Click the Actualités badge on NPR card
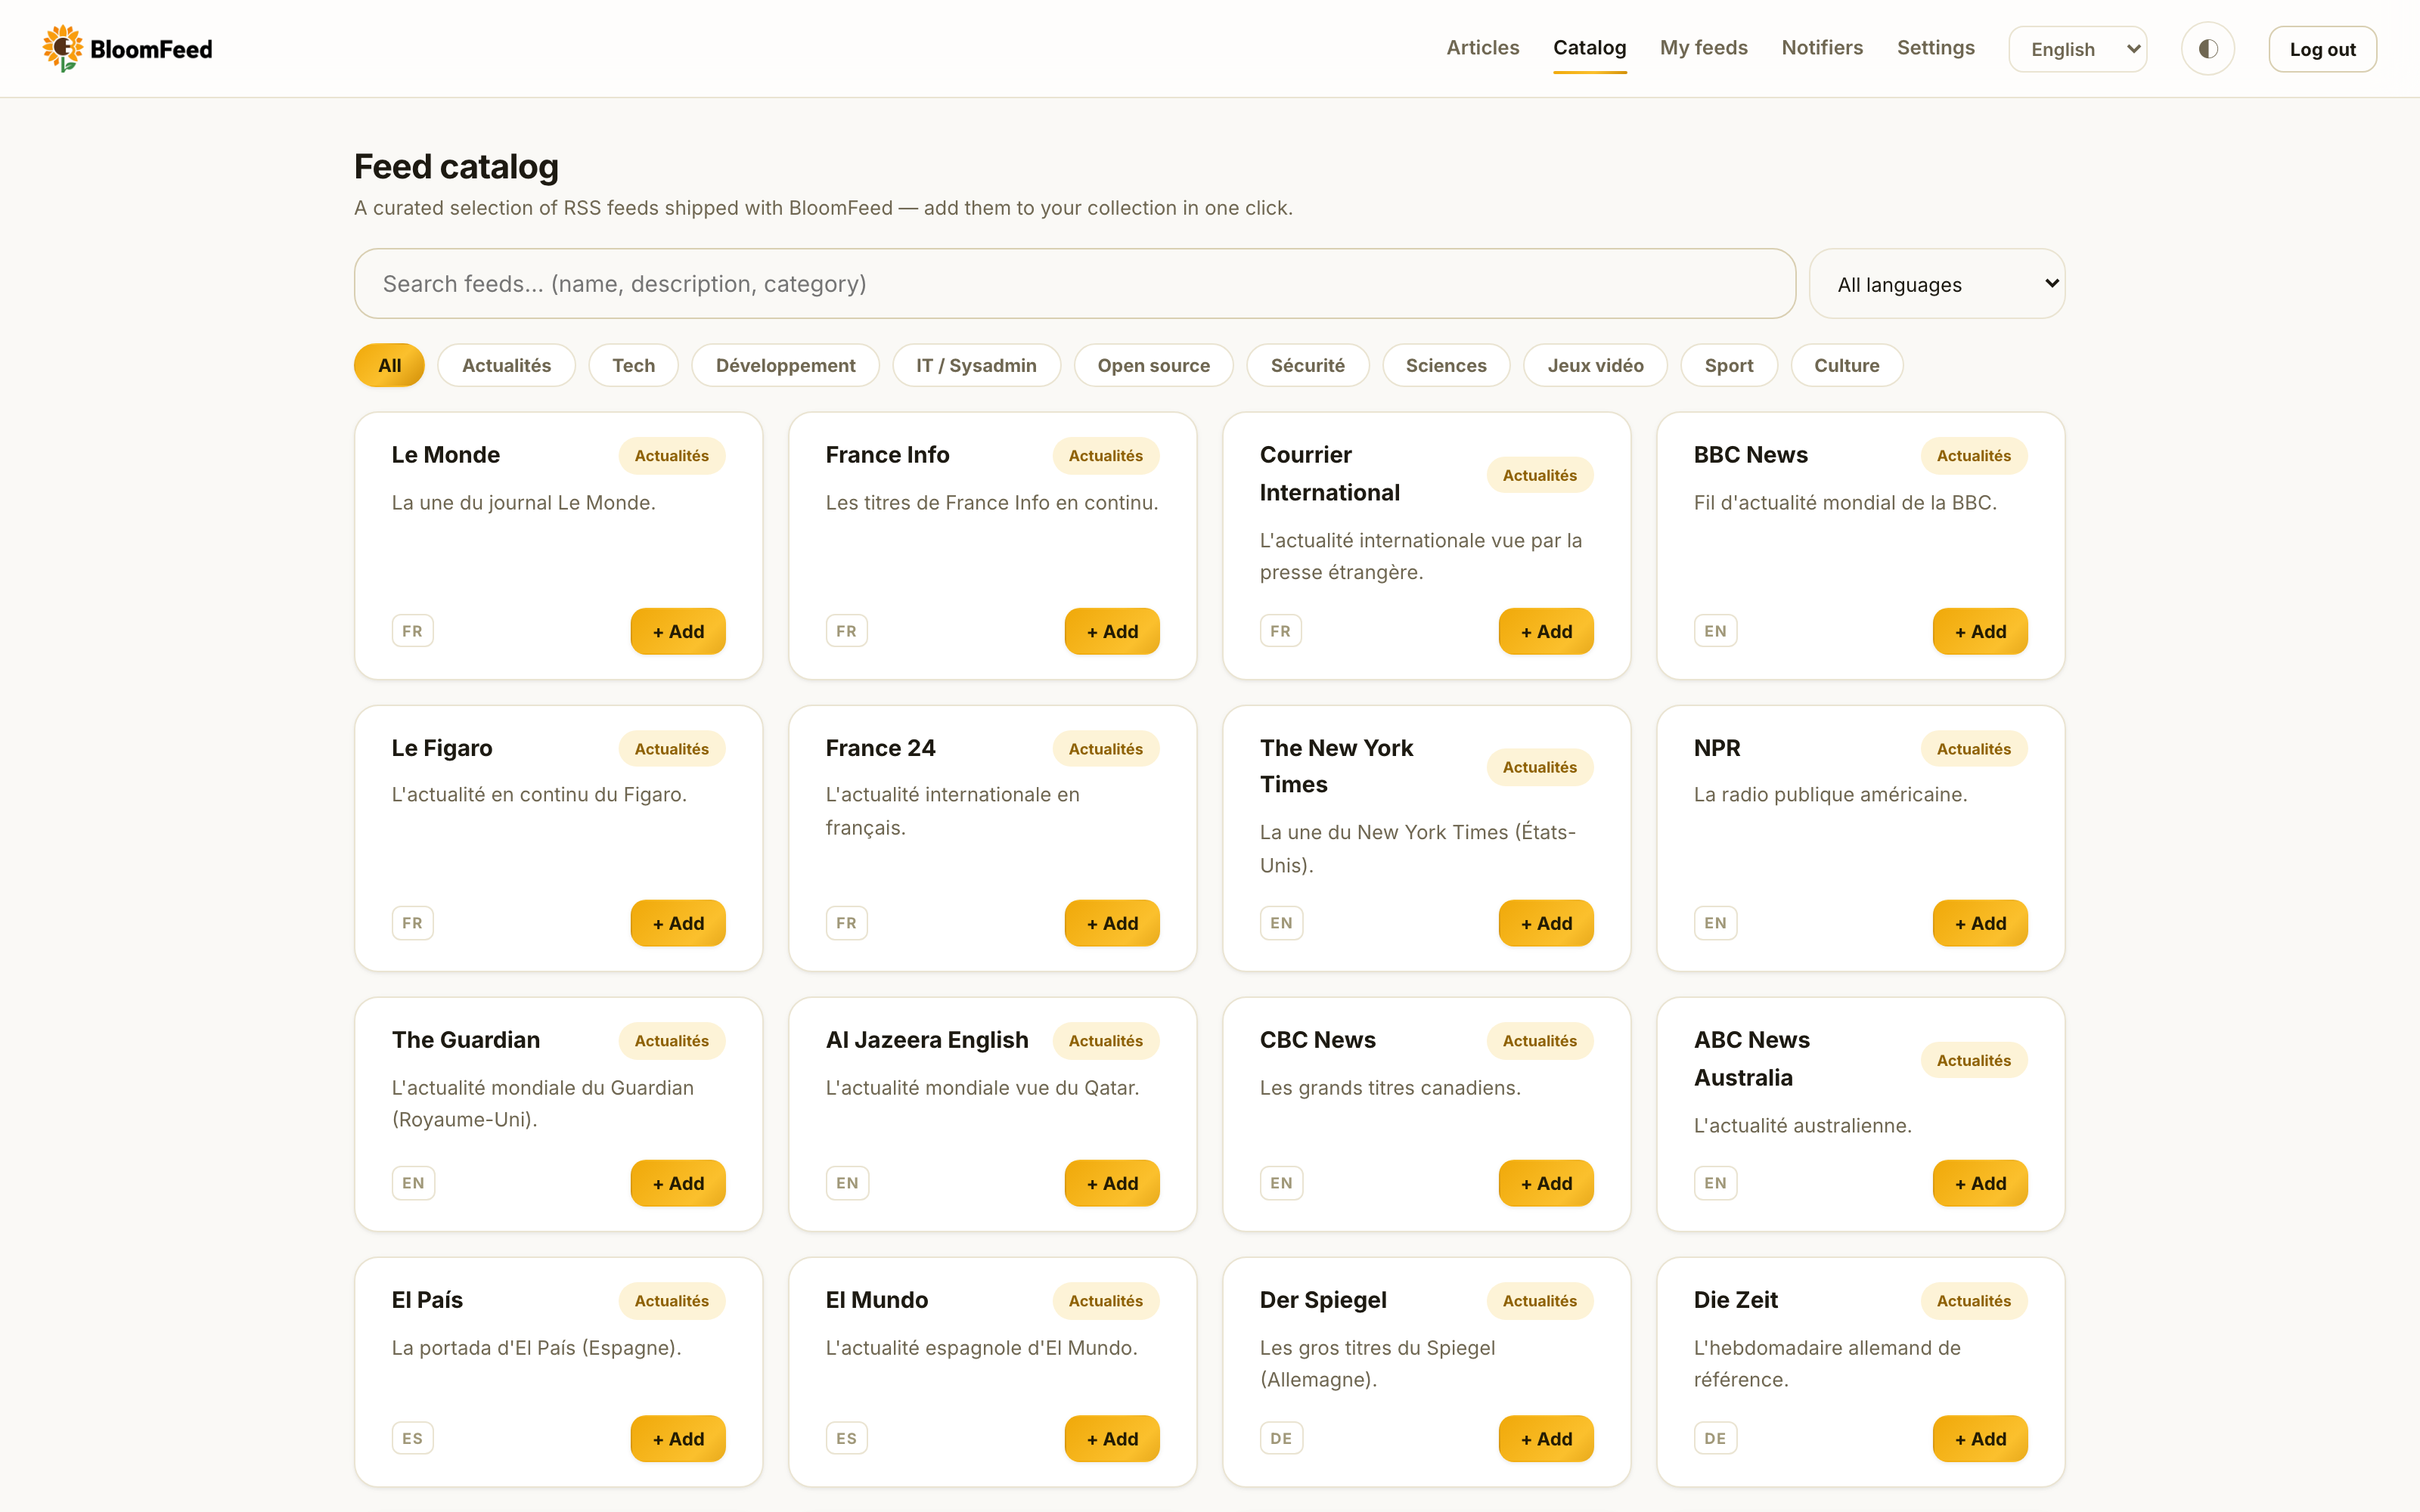The height and width of the screenshot is (1512, 2420). pyautogui.click(x=1973, y=749)
